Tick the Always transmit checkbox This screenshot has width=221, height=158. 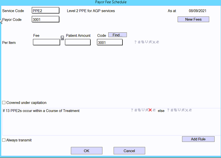coord(4,140)
